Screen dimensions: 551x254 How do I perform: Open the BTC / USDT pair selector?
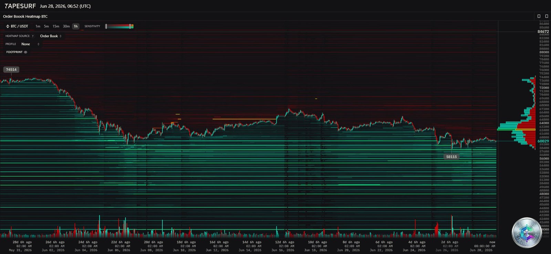17,26
